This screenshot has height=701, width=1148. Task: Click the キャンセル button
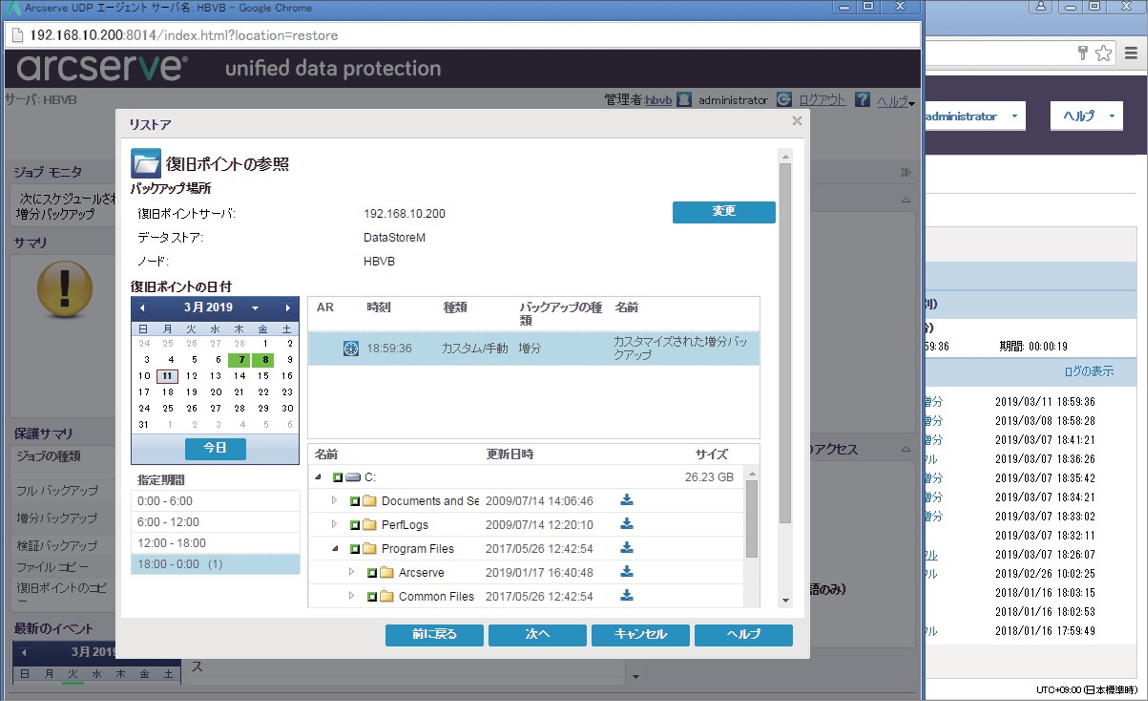pos(641,634)
